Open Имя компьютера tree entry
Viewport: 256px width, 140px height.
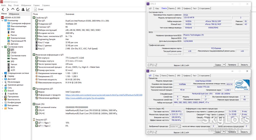tap(18, 26)
